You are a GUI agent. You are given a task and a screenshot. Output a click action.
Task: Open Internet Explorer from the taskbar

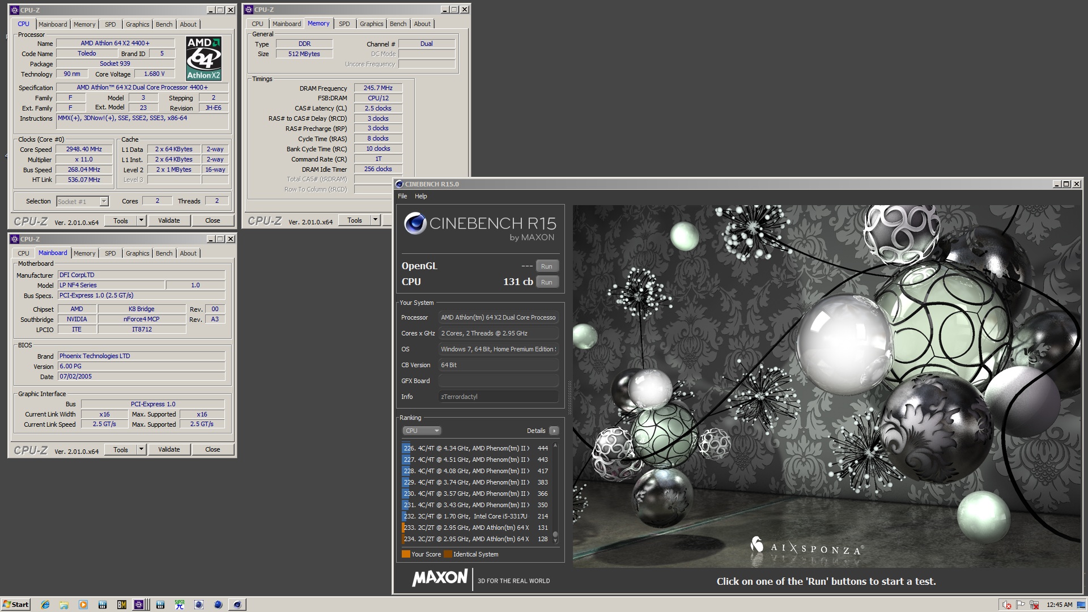(45, 605)
